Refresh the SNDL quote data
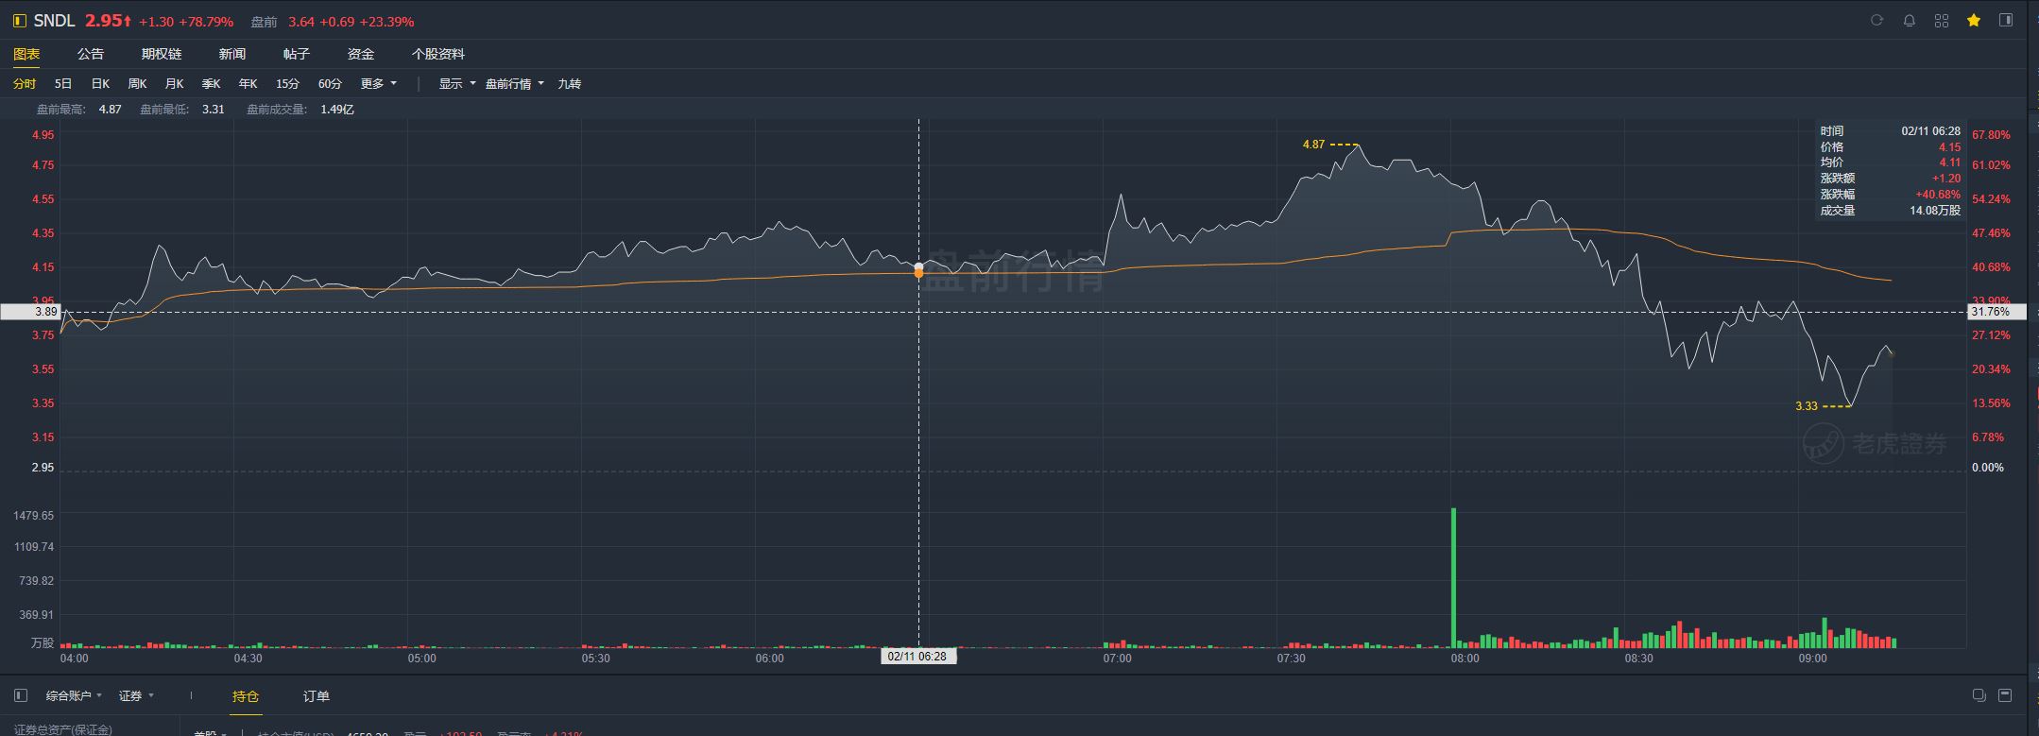Viewport: 2039px width, 736px height. (1876, 21)
